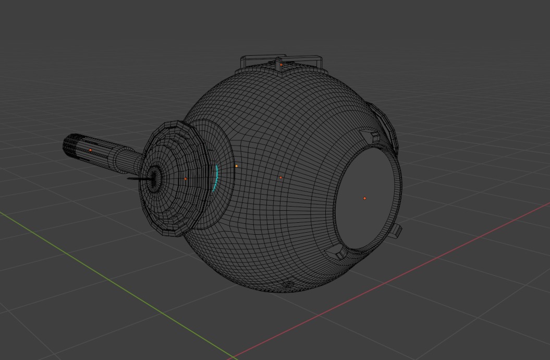Select the origin dot on the cylindrical shaft
The height and width of the screenshot is (360, 550).
pos(91,150)
